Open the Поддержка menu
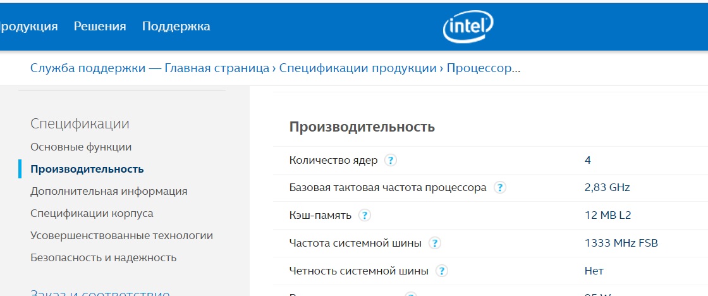Image resolution: width=708 pixels, height=296 pixels. pos(176,27)
